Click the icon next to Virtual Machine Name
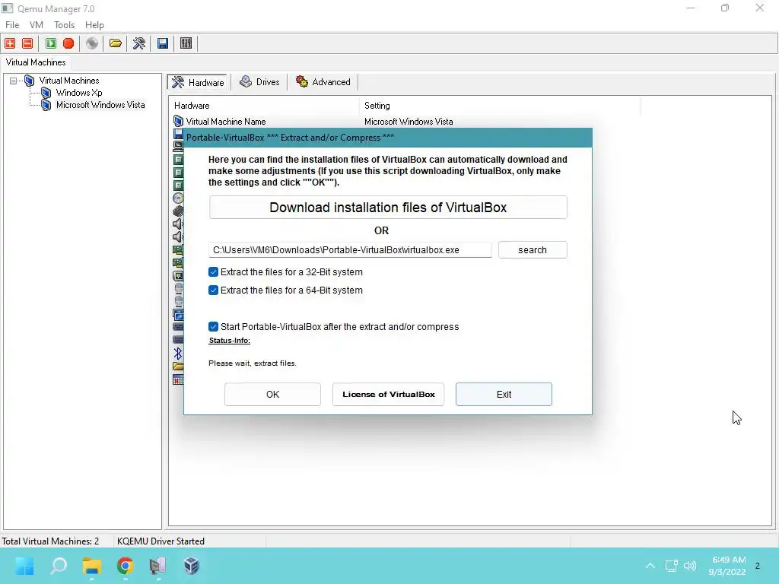The width and height of the screenshot is (779, 584). point(178,121)
